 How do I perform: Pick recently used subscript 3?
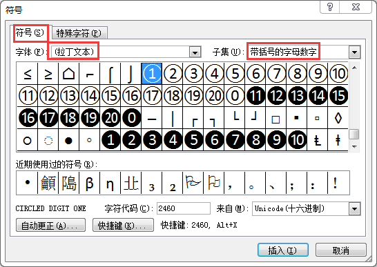[151, 183]
